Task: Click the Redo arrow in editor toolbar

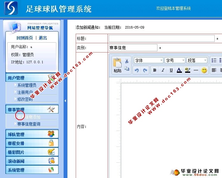Action: click(x=145, y=70)
